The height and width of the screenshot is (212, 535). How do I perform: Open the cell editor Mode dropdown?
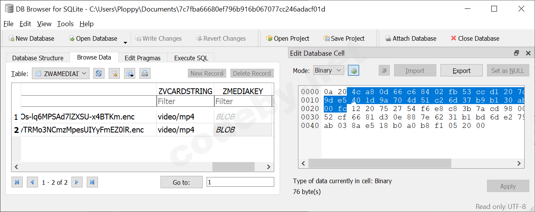click(x=328, y=70)
